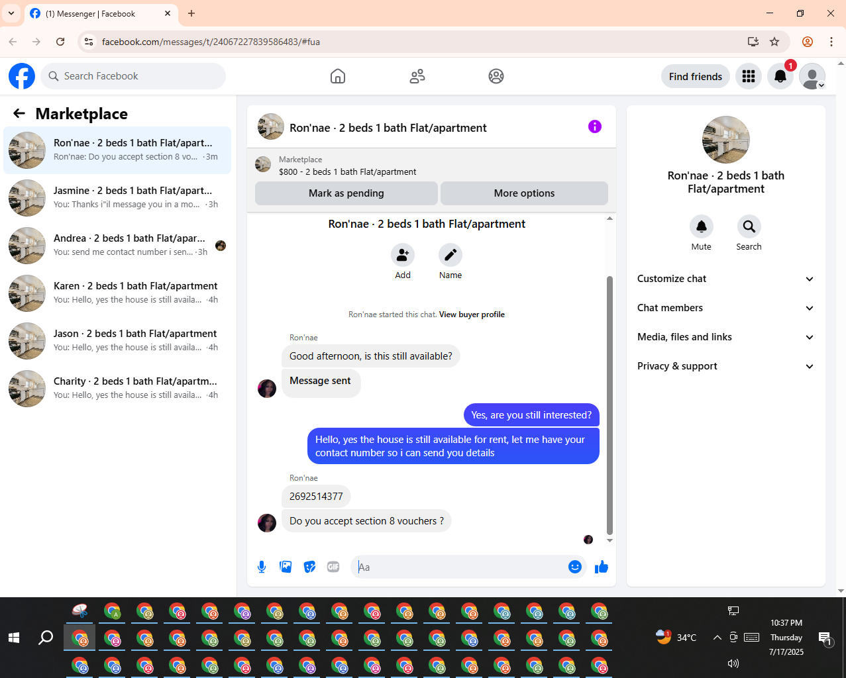Viewport: 846px width, 678px height.
Task: Record a voice clip with microphone icon
Action: click(262, 567)
